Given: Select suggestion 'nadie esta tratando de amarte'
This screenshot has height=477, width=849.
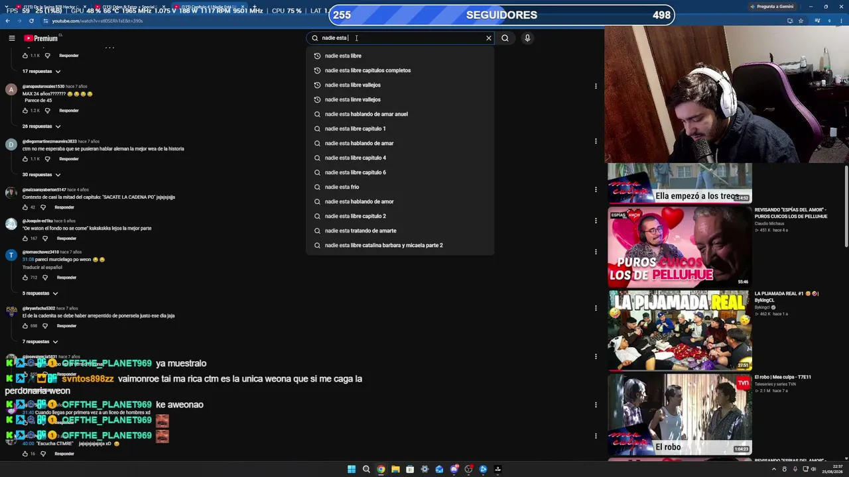Looking at the screenshot, I should (400, 231).
